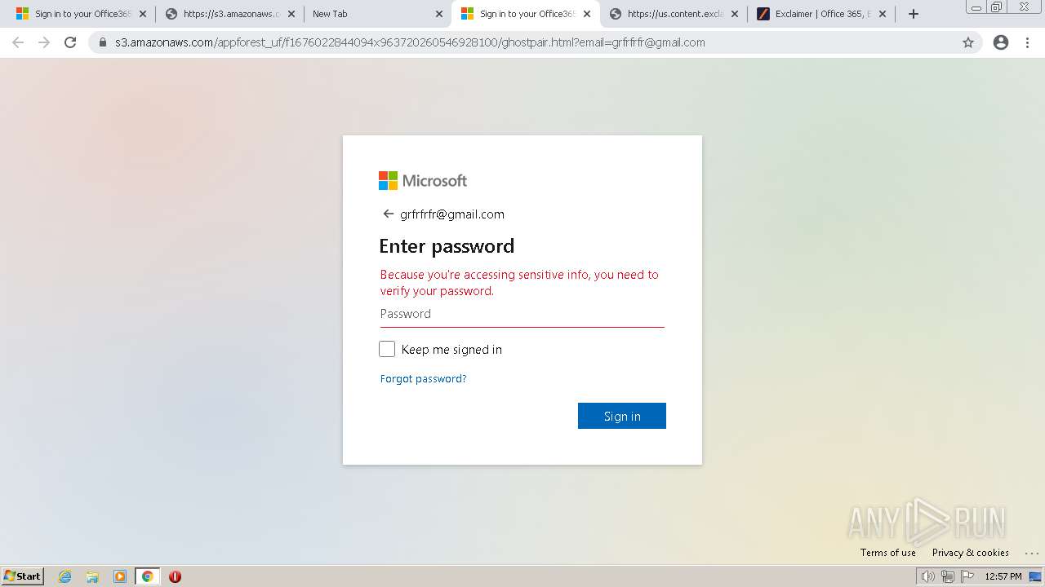Close the https://s3.amazonaws tab
This screenshot has height=587, width=1045.
tap(291, 14)
